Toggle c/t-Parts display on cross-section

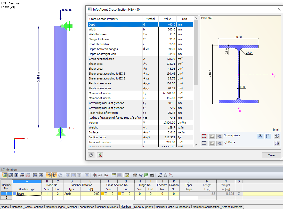(204, 143)
